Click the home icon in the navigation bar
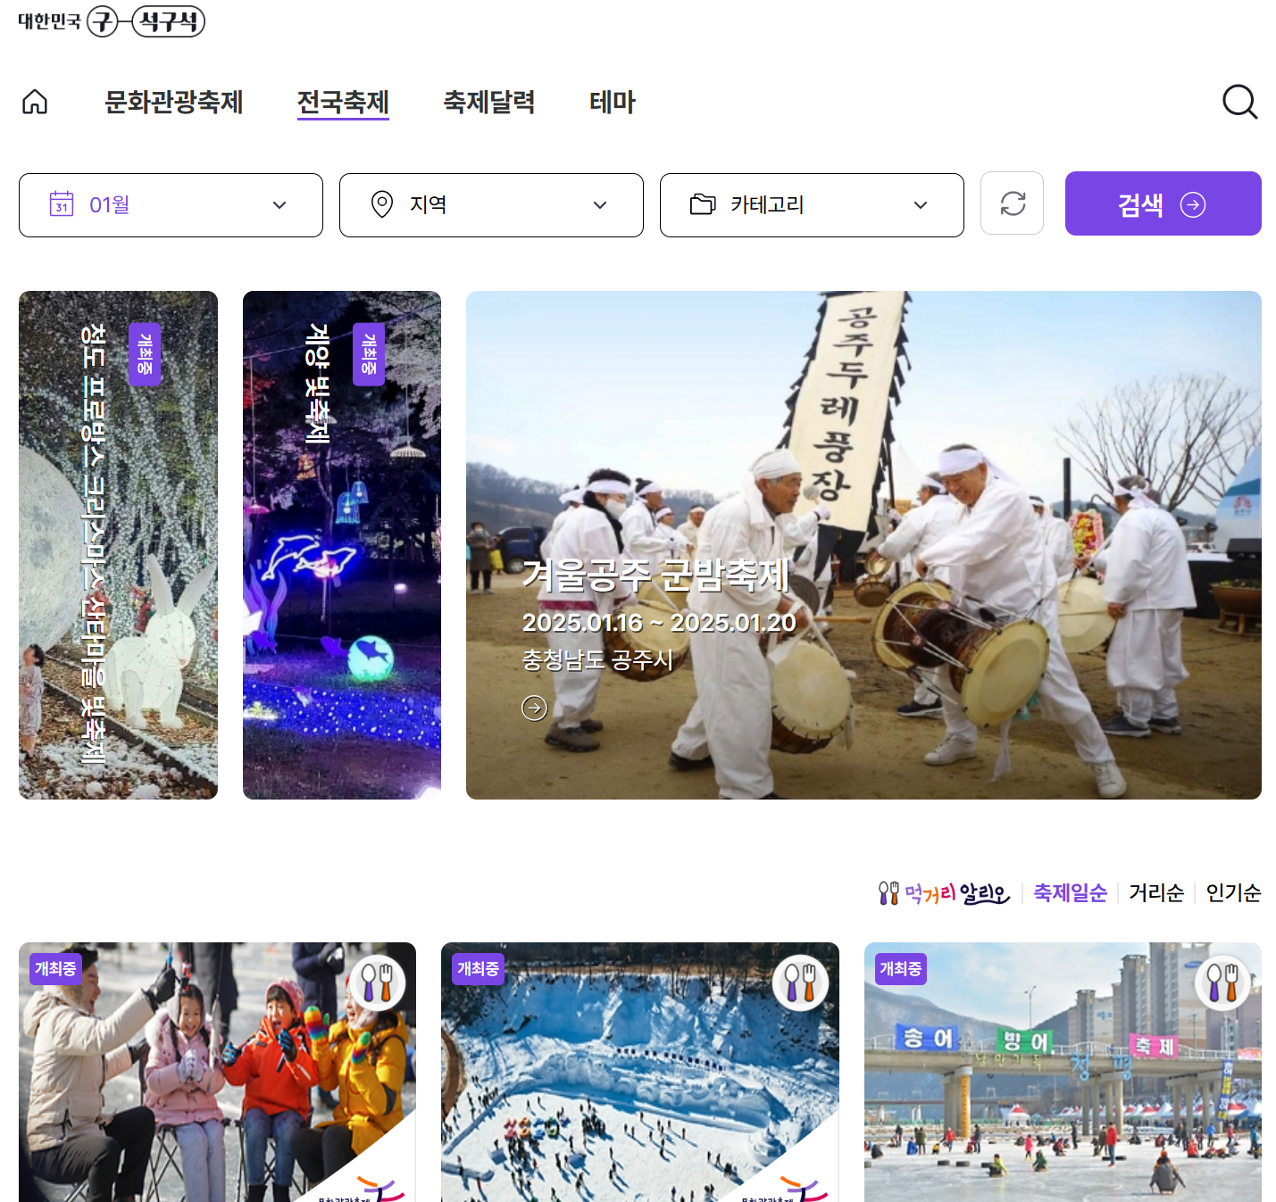 34,102
